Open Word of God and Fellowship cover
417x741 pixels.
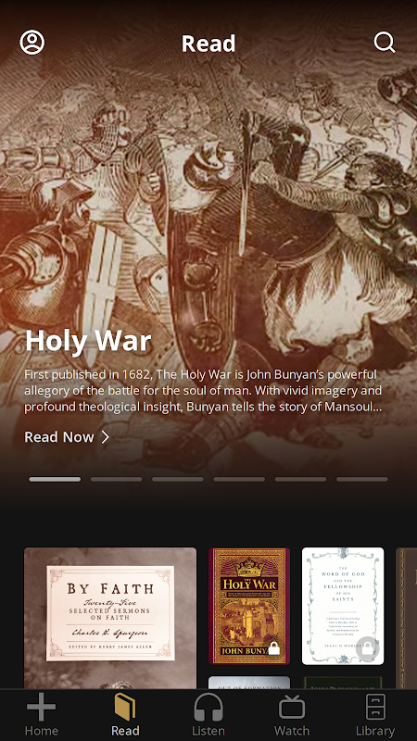343,606
